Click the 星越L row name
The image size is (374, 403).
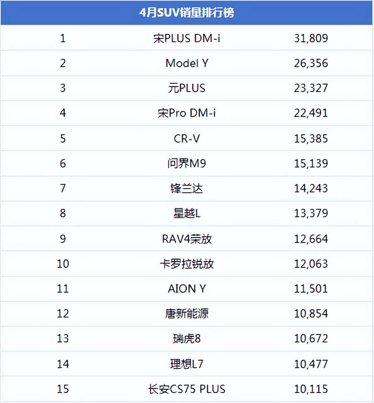coord(187,214)
